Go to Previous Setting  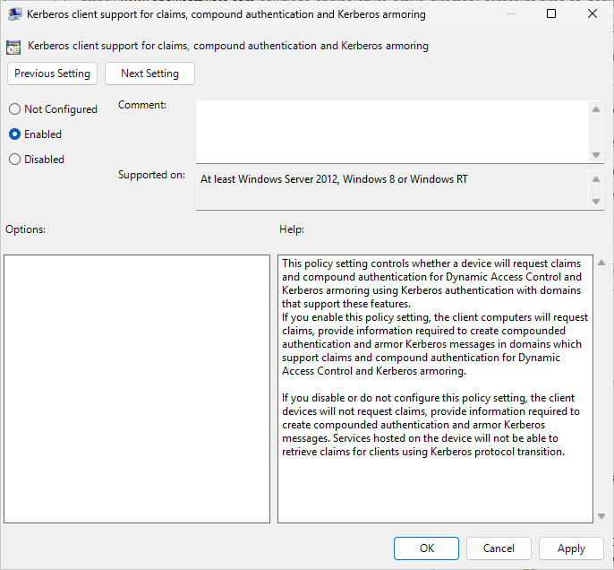coord(52,73)
